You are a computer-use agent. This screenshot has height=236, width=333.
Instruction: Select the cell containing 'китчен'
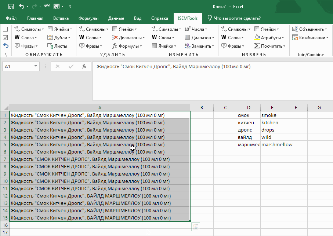[249, 122]
